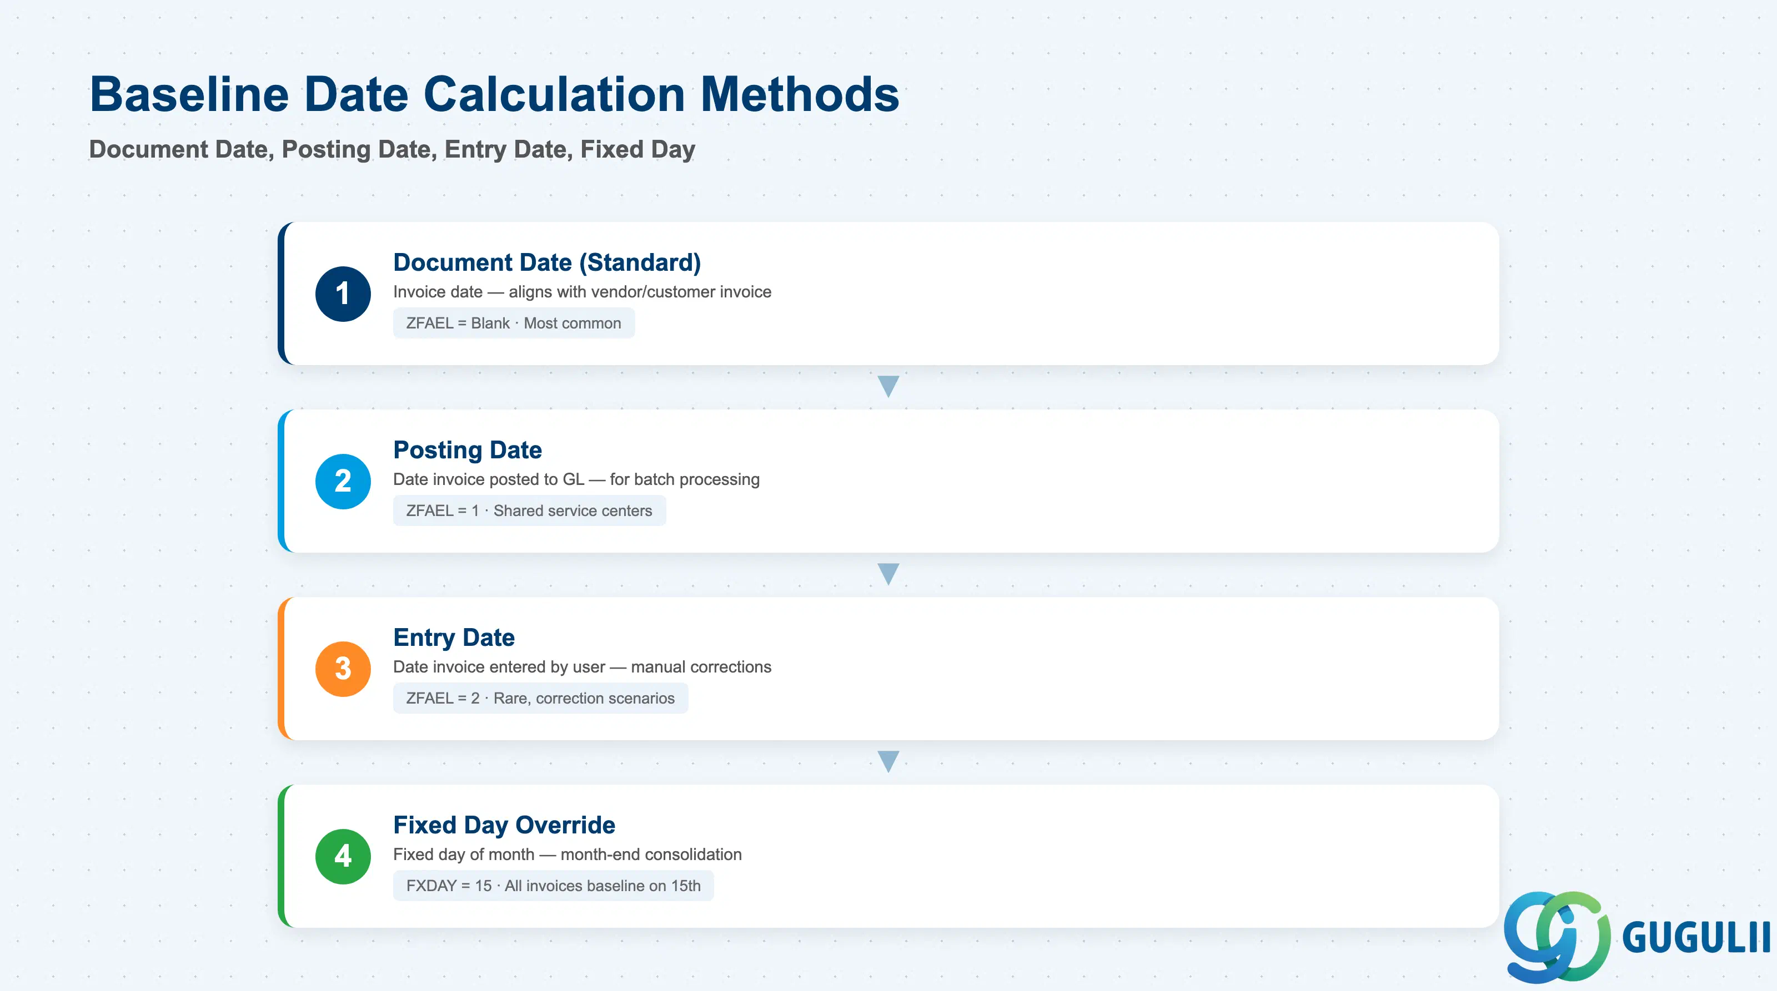Click the dark blue number 1 circle
The image size is (1777, 991).
click(343, 294)
